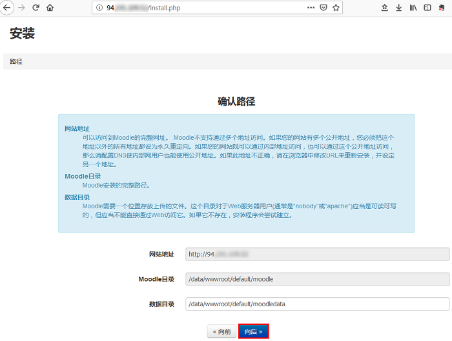Toggle the browser sidebar
The height and width of the screenshot is (341, 452).
click(427, 8)
